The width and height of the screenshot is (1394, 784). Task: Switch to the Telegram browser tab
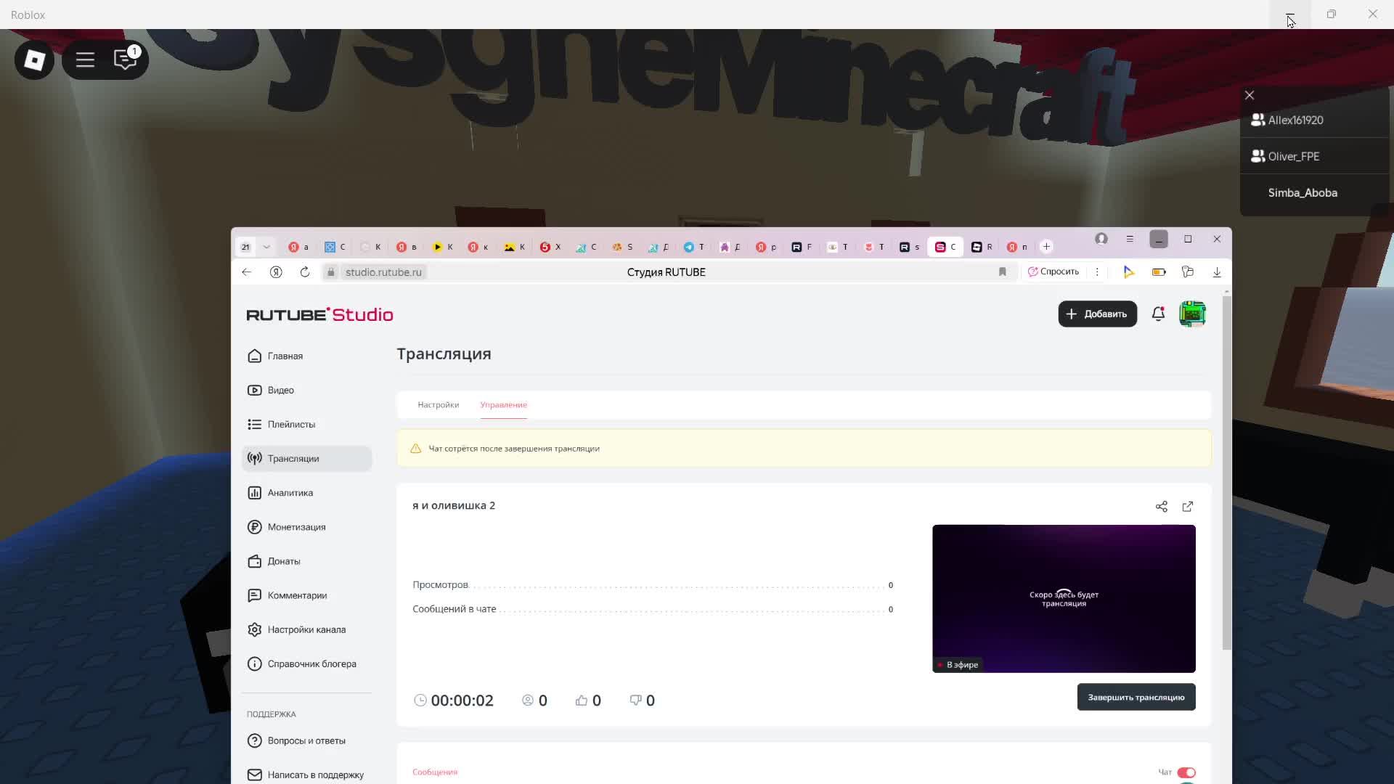(x=693, y=247)
